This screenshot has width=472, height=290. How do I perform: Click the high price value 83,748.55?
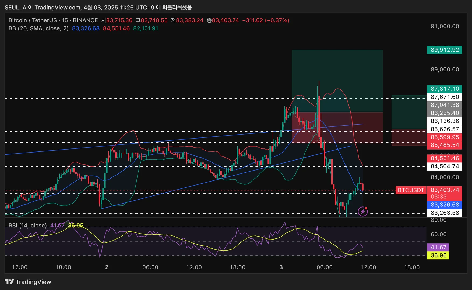(154, 20)
